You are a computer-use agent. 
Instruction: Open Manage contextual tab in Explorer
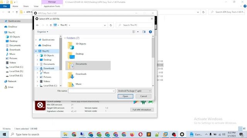[52, 2]
